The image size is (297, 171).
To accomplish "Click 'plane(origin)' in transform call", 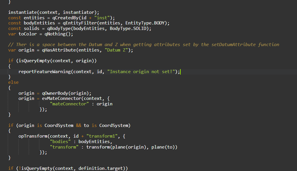I will [129, 147].
